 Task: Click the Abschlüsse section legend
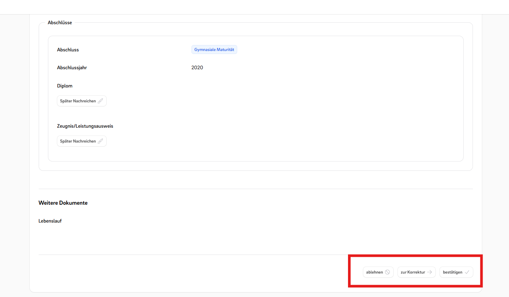pyautogui.click(x=60, y=23)
